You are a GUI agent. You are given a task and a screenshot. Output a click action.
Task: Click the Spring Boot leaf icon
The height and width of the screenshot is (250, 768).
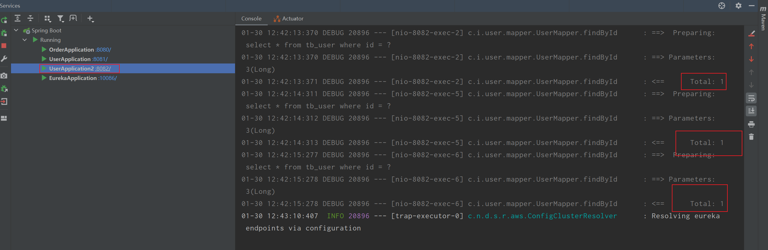click(x=27, y=31)
